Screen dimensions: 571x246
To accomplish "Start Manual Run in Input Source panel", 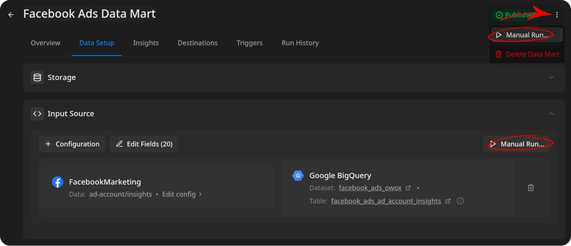I will [x=517, y=144].
